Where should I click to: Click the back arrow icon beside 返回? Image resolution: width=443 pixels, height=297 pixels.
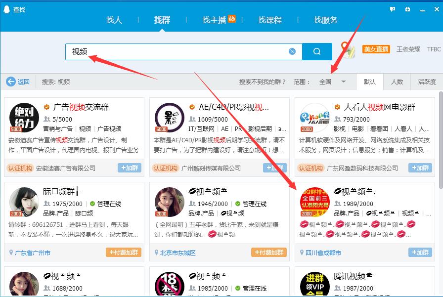(x=10, y=82)
